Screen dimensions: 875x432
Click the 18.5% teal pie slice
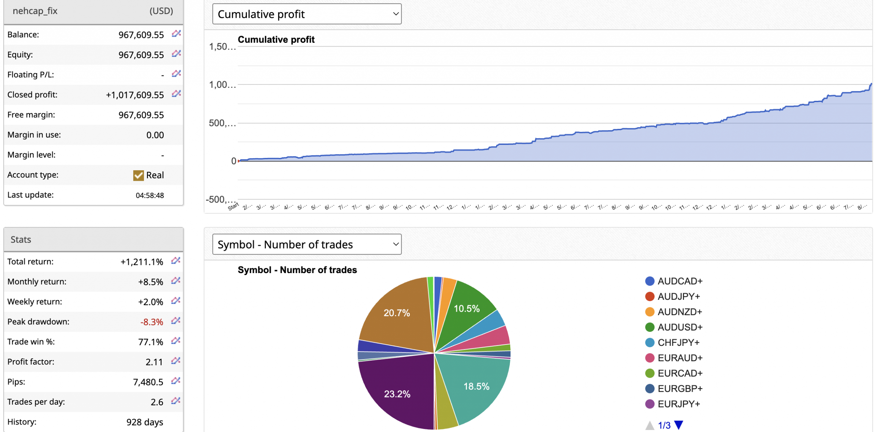click(476, 386)
